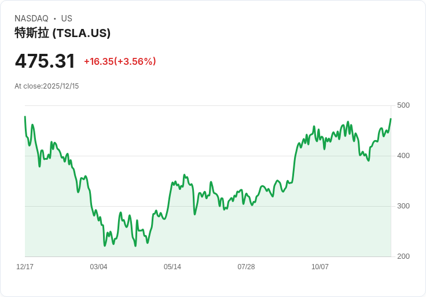Click the dot separator between NASDAQ and US
The height and width of the screenshot is (297, 426).
pyautogui.click(x=54, y=19)
